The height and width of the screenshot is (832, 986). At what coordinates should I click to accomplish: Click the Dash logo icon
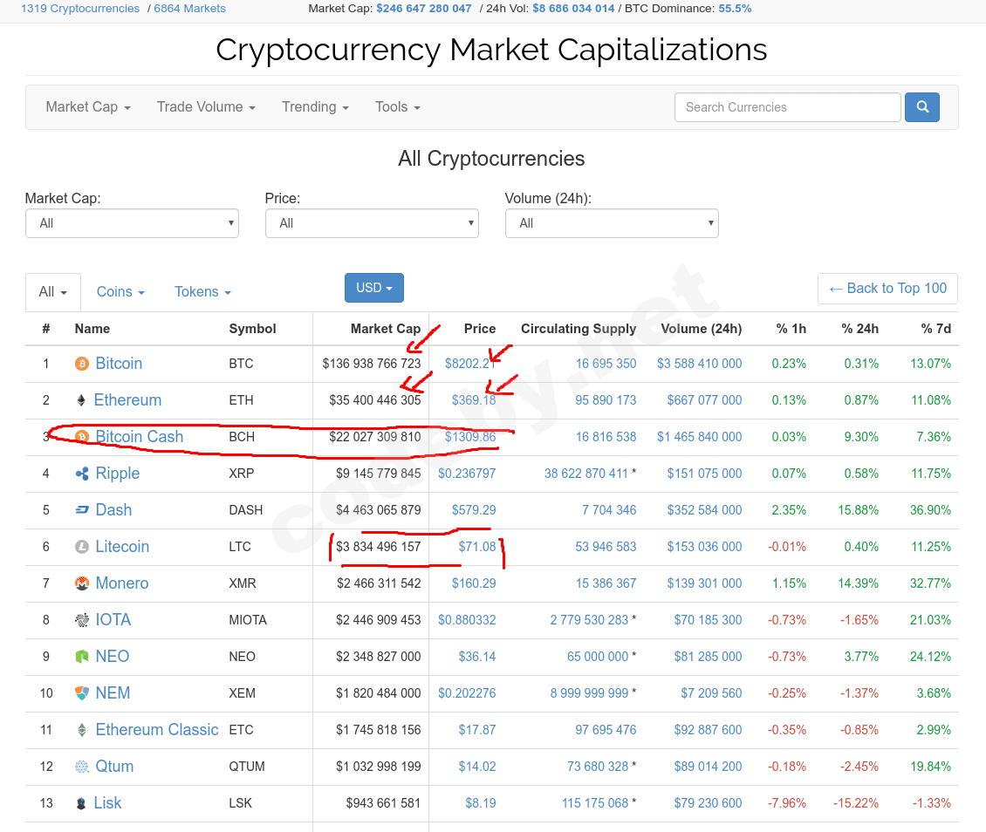pos(82,509)
